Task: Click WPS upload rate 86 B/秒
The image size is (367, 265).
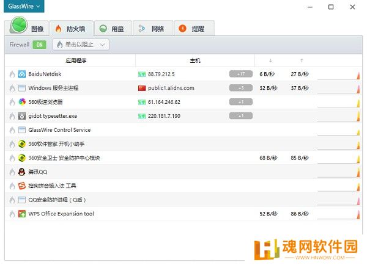Action: pyautogui.click(x=300, y=214)
